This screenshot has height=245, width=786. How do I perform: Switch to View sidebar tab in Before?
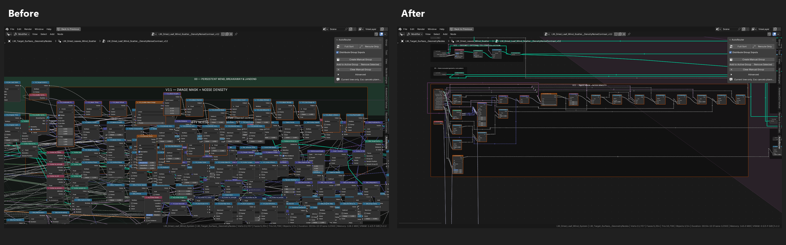(386, 61)
